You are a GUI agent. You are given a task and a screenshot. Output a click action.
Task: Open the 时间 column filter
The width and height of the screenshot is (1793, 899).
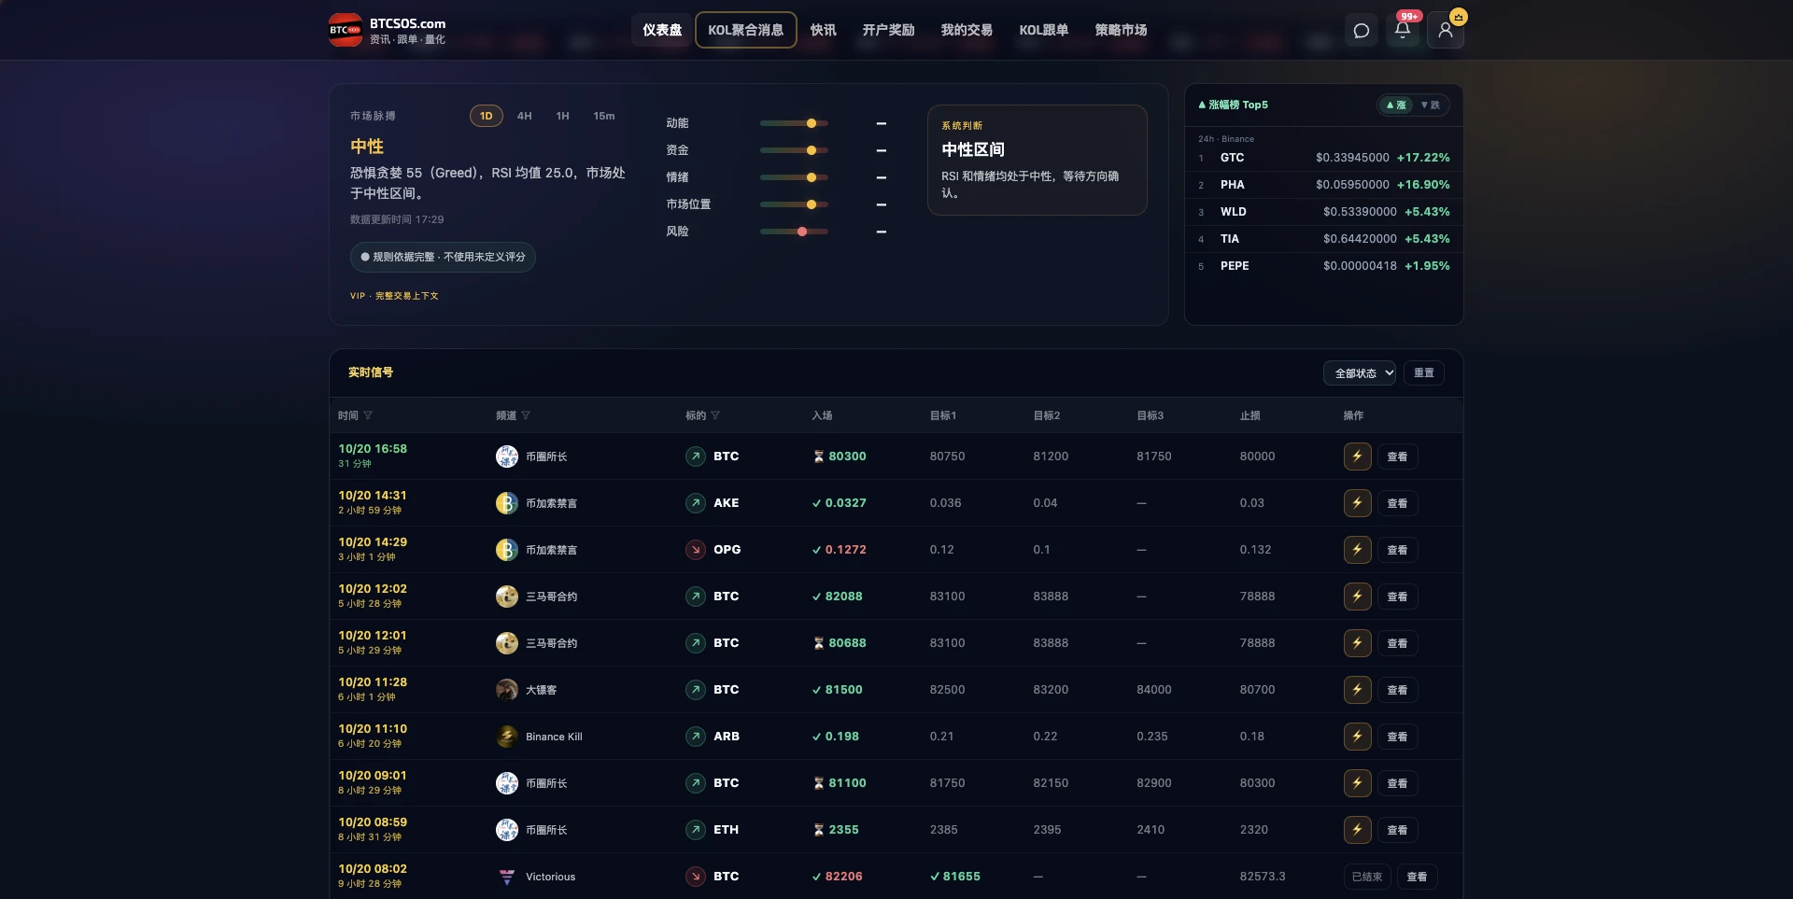tap(368, 415)
